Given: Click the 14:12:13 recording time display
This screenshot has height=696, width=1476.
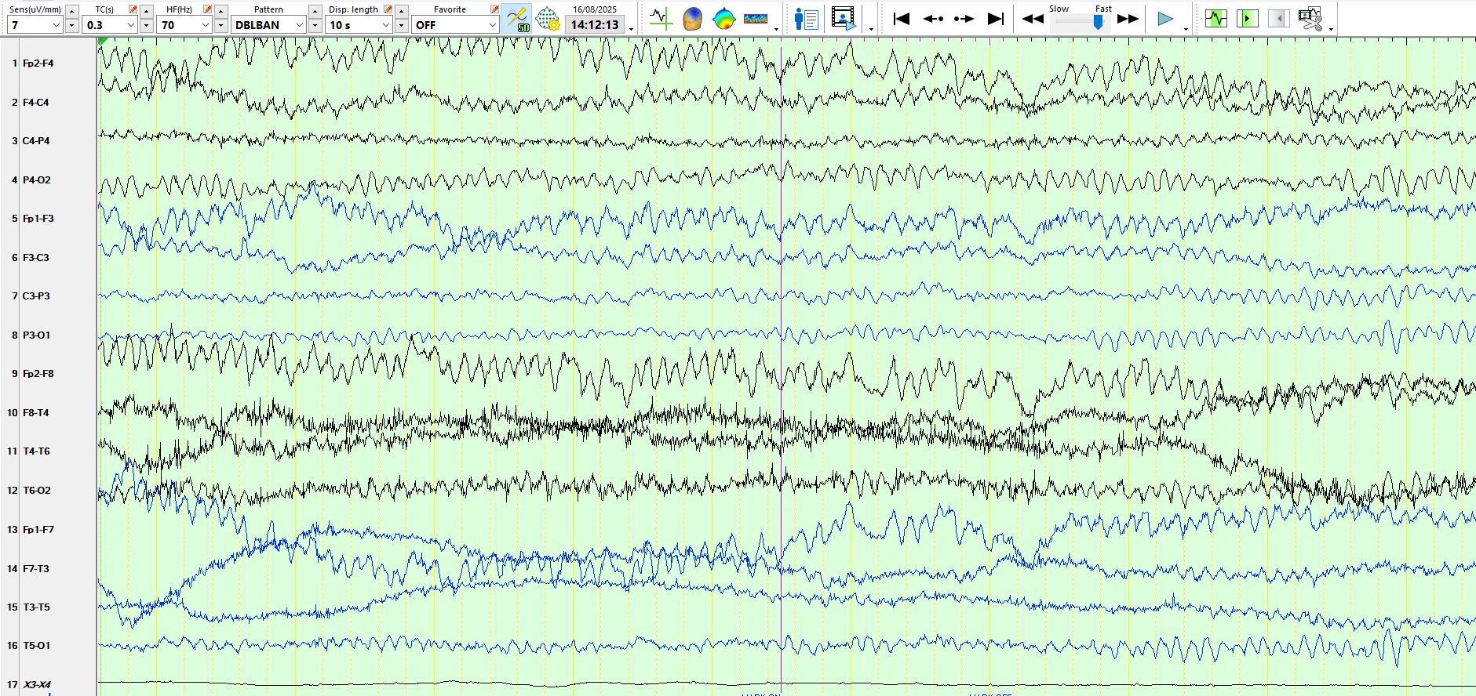Looking at the screenshot, I should [x=595, y=25].
